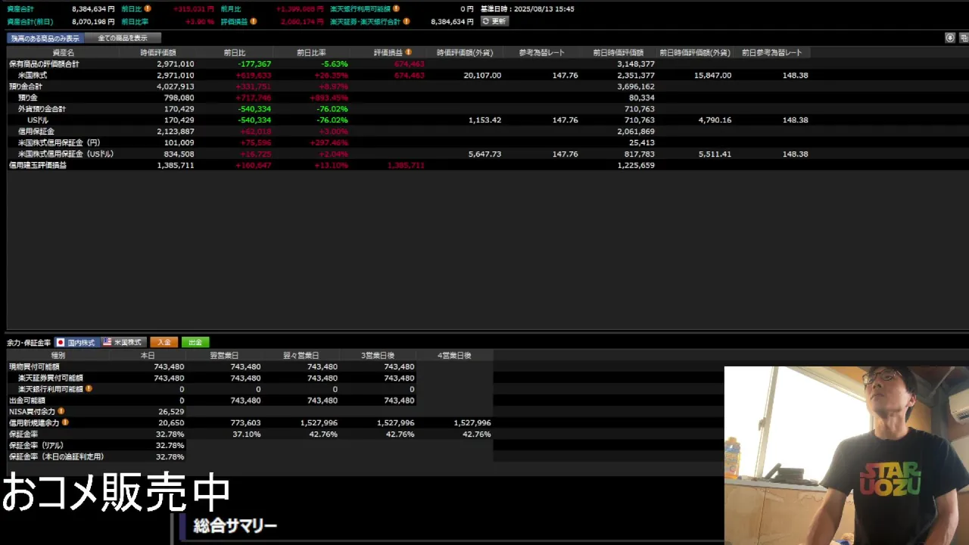Click the download arrow icon above the table
Viewport: 969px width, 545px height.
950,38
